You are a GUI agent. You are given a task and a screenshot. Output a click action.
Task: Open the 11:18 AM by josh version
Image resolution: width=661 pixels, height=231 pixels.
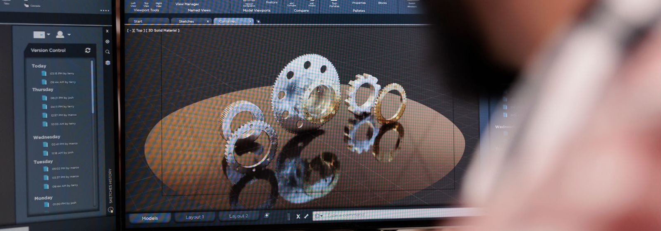pyautogui.click(x=58, y=153)
